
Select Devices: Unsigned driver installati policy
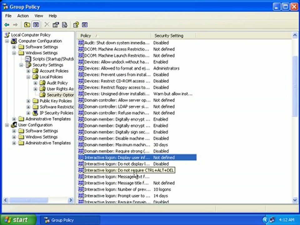(x=137, y=94)
